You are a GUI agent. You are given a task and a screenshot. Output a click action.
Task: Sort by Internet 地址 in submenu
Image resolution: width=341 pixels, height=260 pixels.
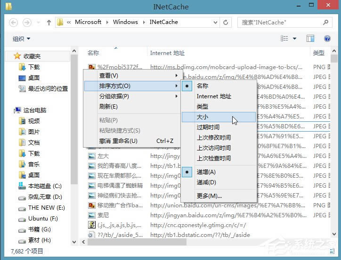tap(219, 96)
